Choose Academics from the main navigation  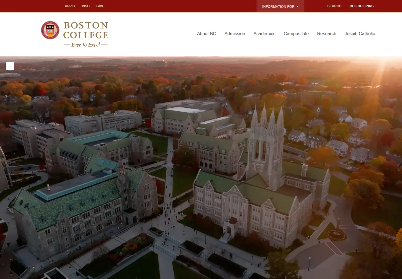tap(264, 33)
